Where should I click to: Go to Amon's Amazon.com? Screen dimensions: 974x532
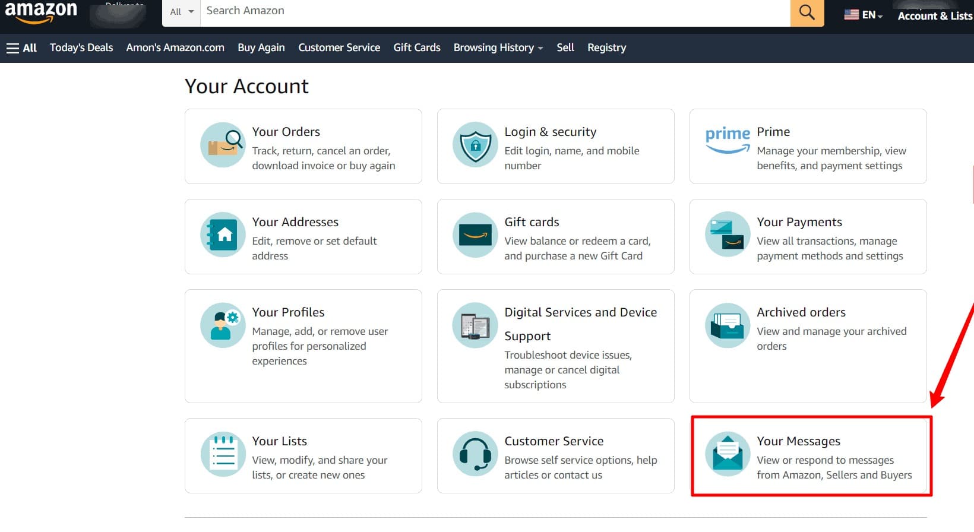point(175,47)
